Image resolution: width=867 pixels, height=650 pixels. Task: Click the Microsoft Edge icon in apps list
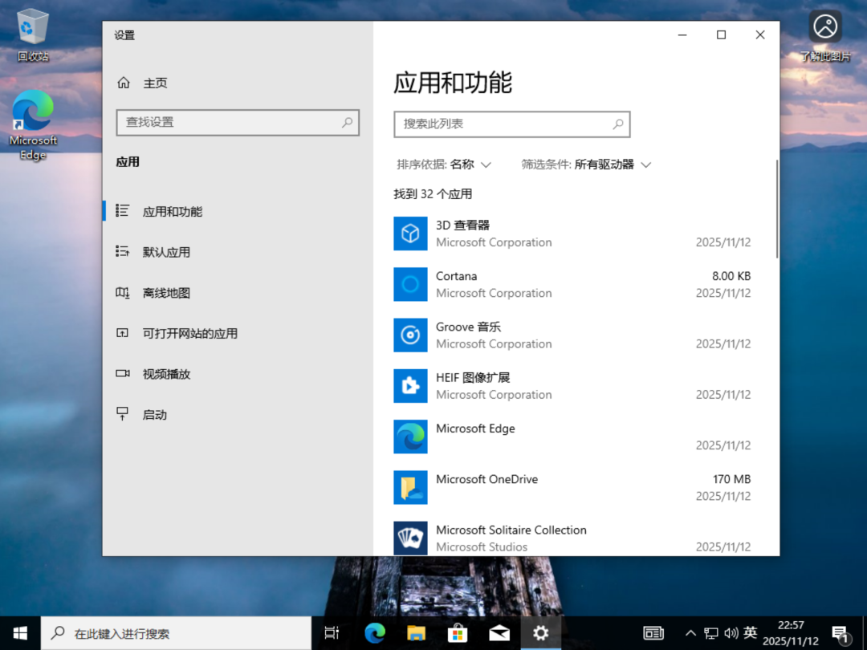click(410, 437)
